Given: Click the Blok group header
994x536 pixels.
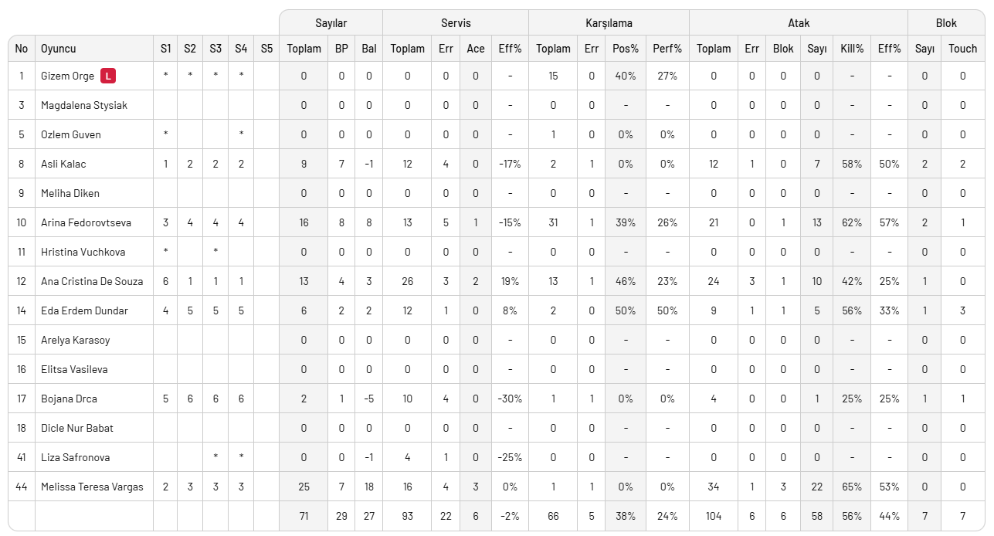Looking at the screenshot, I should 946,23.
